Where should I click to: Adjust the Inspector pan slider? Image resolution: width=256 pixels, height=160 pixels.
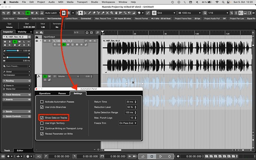click(x=18, y=58)
